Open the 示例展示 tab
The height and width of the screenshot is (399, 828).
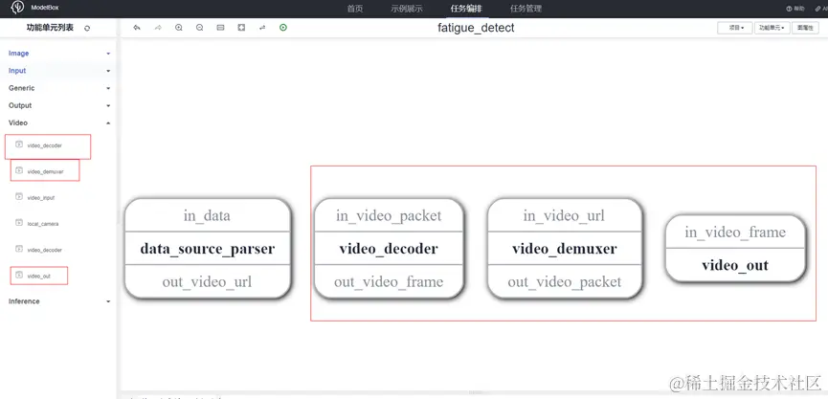click(407, 9)
